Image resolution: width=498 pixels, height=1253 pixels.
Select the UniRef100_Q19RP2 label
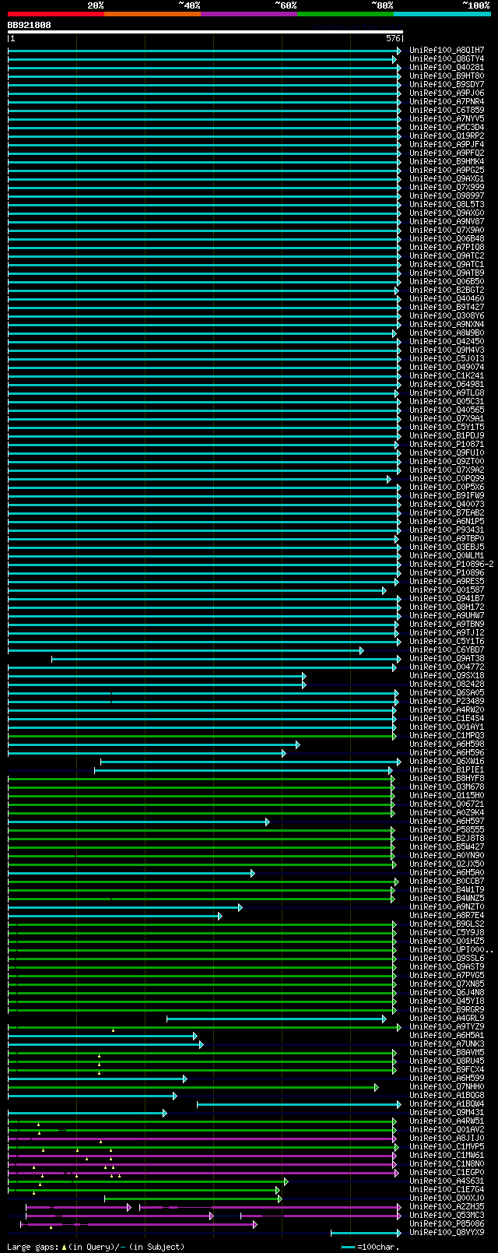[x=447, y=136]
